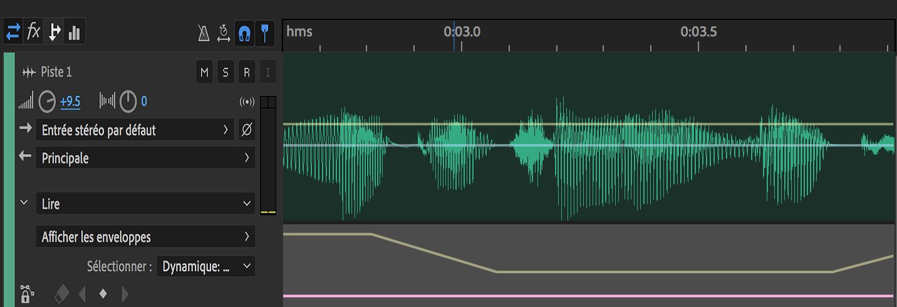Show the track effects (fx) view
This screenshot has height=307, width=897.
(x=34, y=31)
